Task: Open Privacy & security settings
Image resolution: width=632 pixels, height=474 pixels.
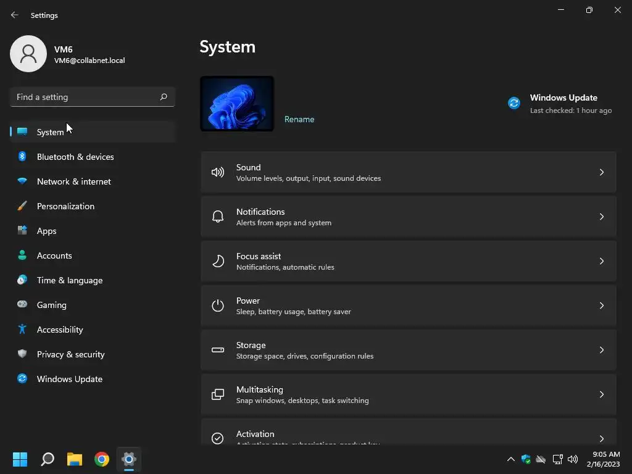Action: 93,354
